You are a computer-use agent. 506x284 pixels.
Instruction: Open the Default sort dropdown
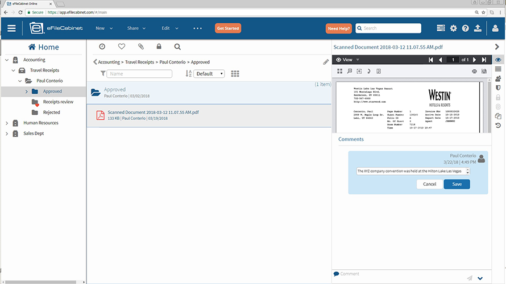209,74
